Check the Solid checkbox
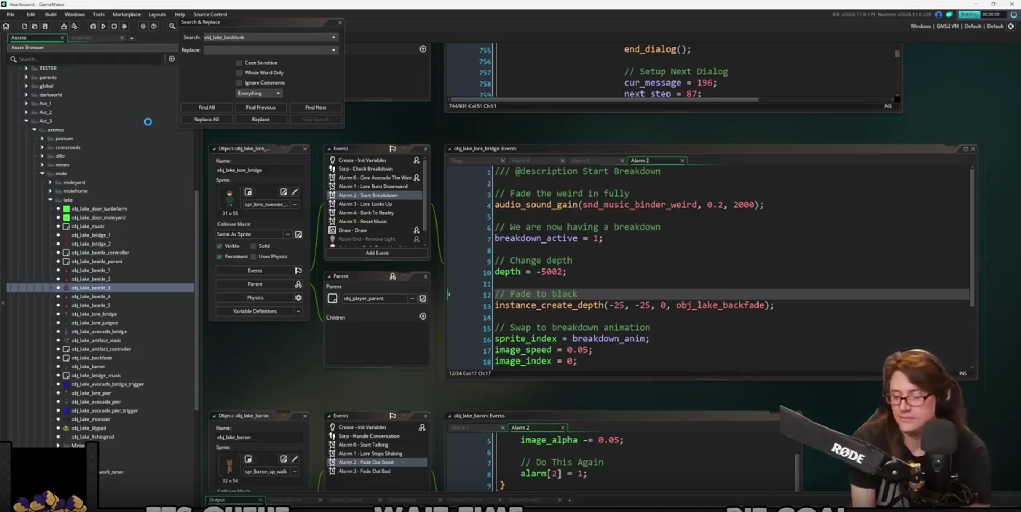 tap(253, 246)
